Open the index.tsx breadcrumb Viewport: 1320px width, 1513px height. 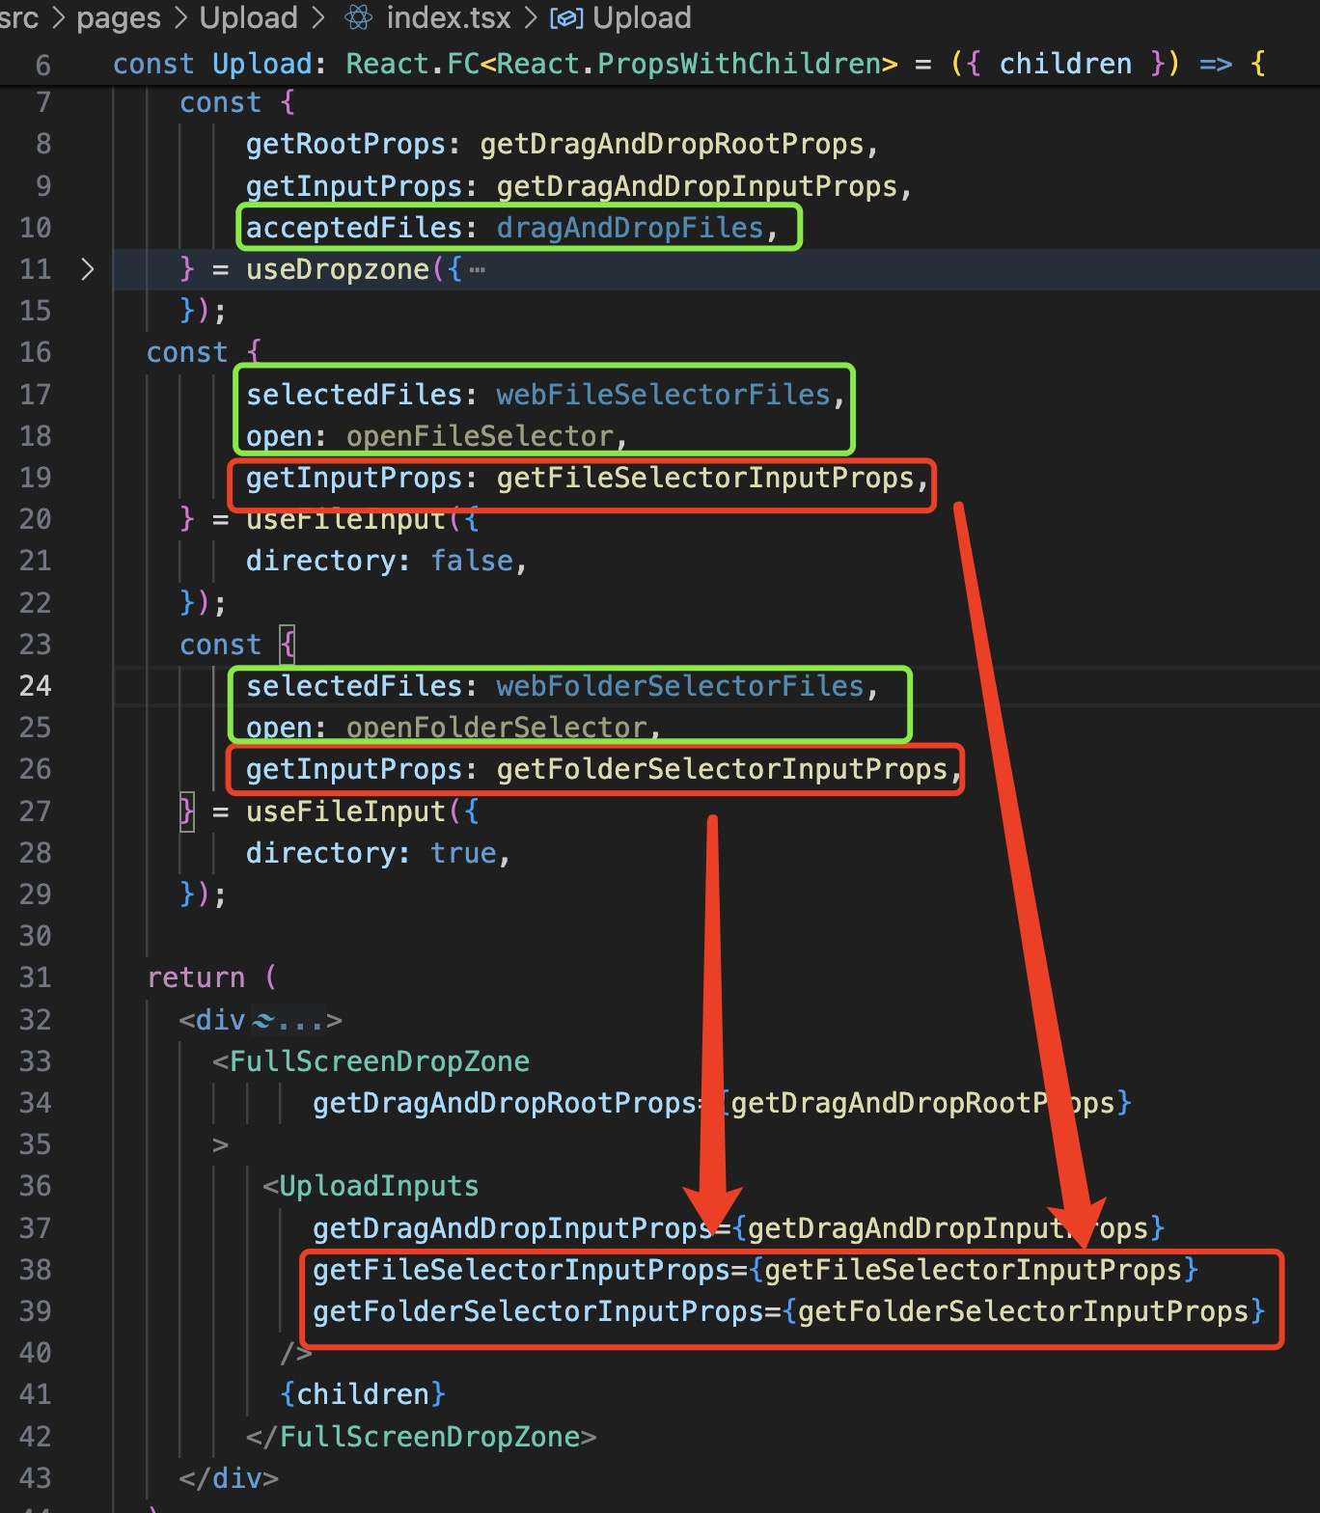point(448,17)
